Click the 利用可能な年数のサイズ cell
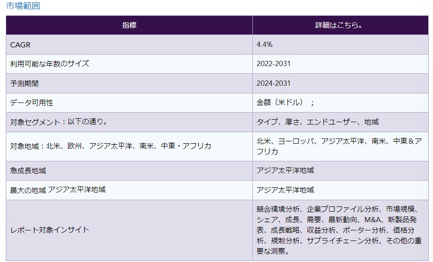433x262 pixels. 129,64
